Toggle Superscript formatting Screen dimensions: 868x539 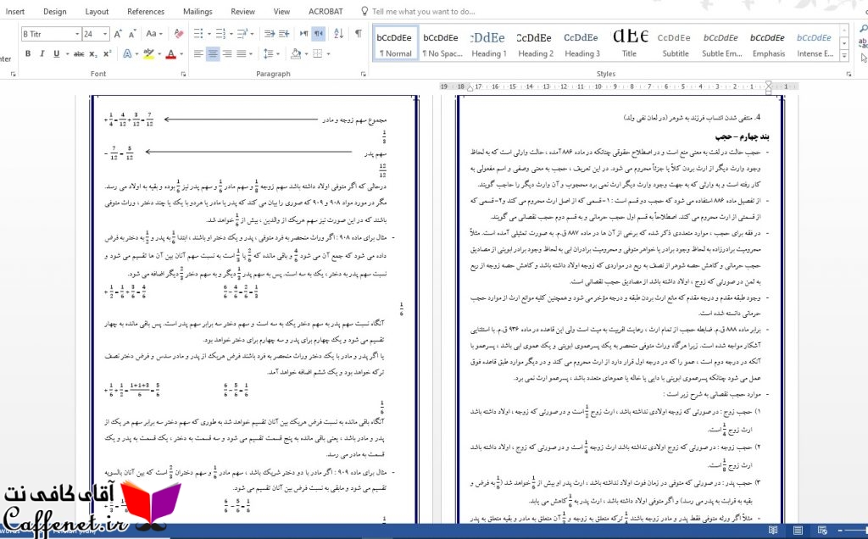[x=107, y=53]
